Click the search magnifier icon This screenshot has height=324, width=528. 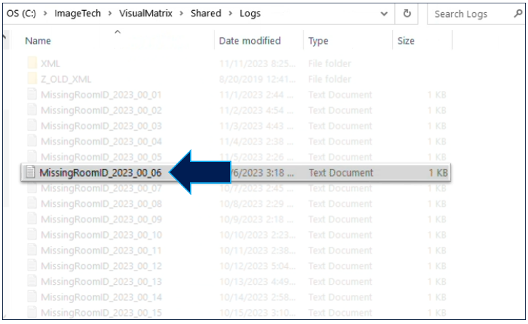[x=518, y=14]
